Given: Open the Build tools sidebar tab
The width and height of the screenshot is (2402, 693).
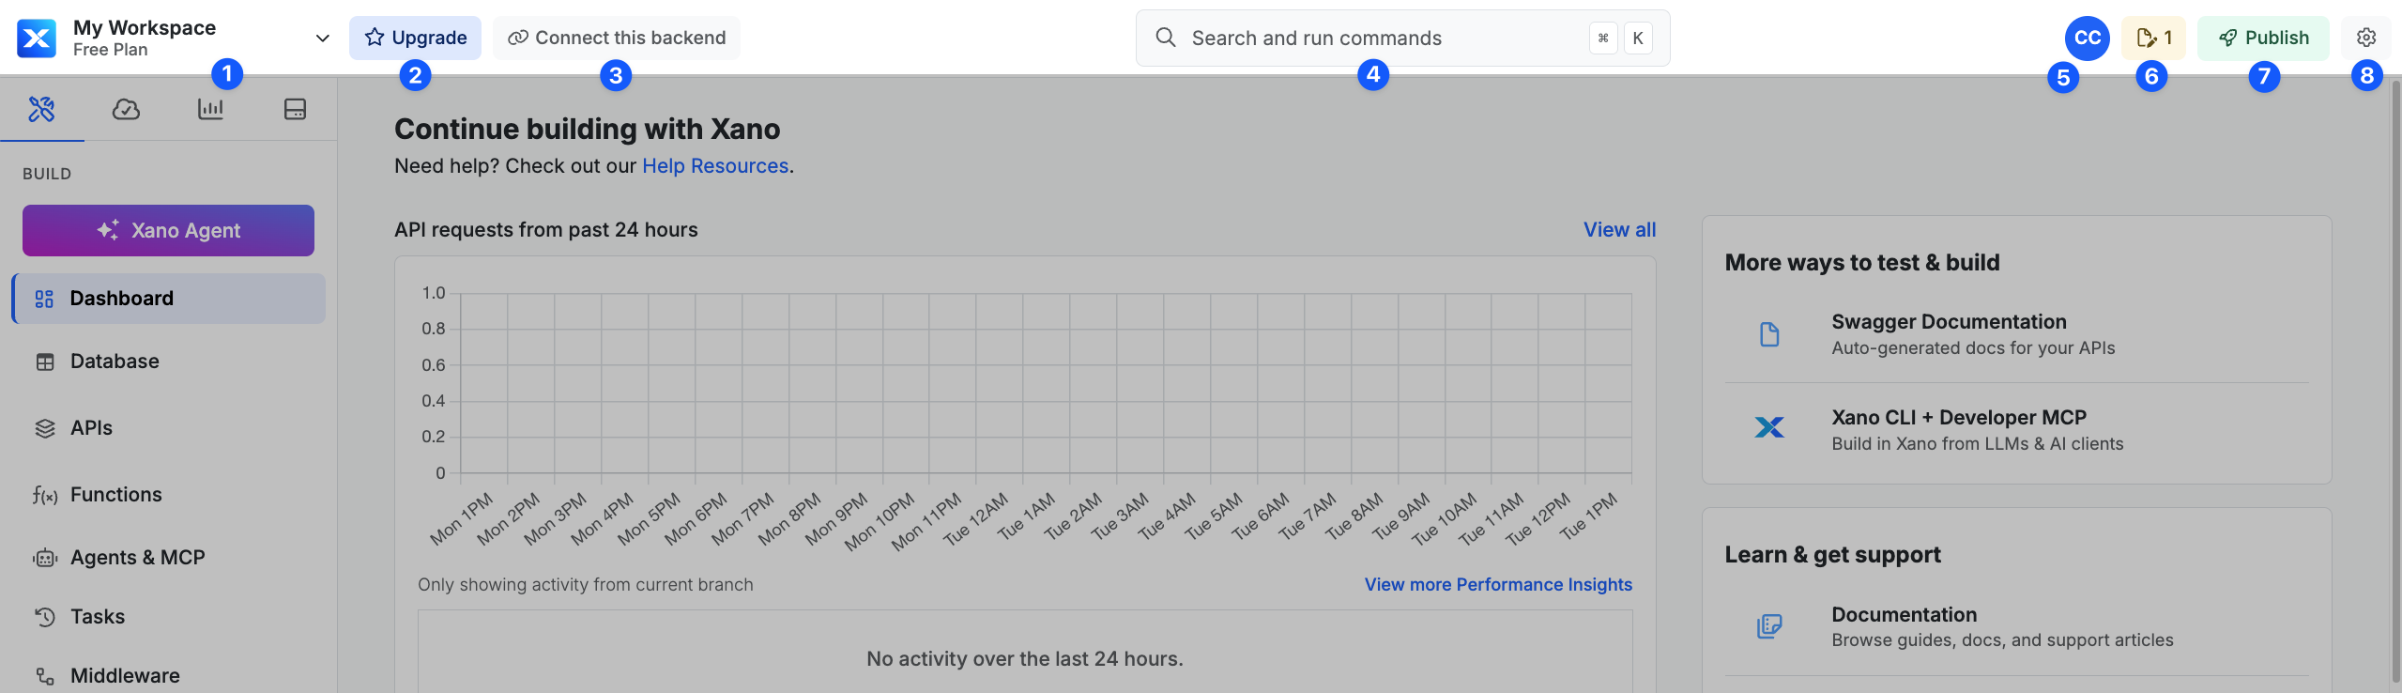Looking at the screenshot, I should 41,109.
